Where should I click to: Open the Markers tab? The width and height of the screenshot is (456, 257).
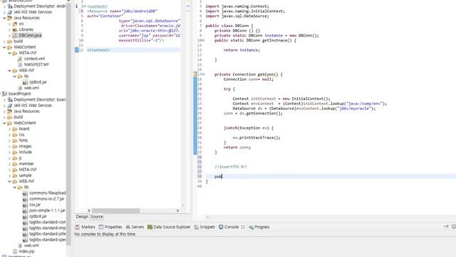coord(85,227)
